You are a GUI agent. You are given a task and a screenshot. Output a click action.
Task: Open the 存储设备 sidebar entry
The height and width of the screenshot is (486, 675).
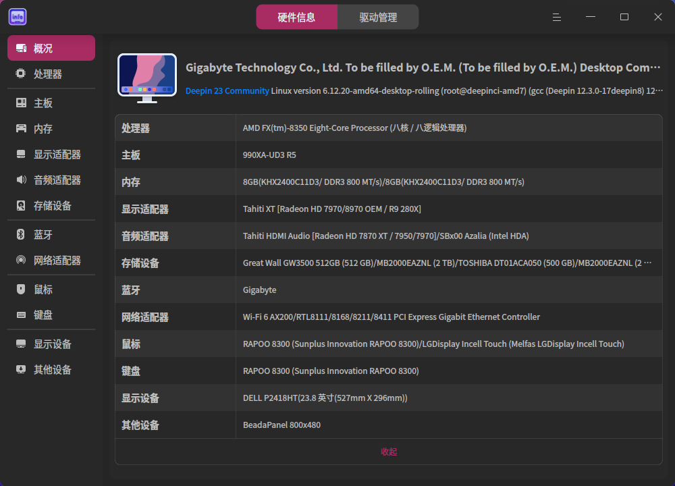(51, 205)
